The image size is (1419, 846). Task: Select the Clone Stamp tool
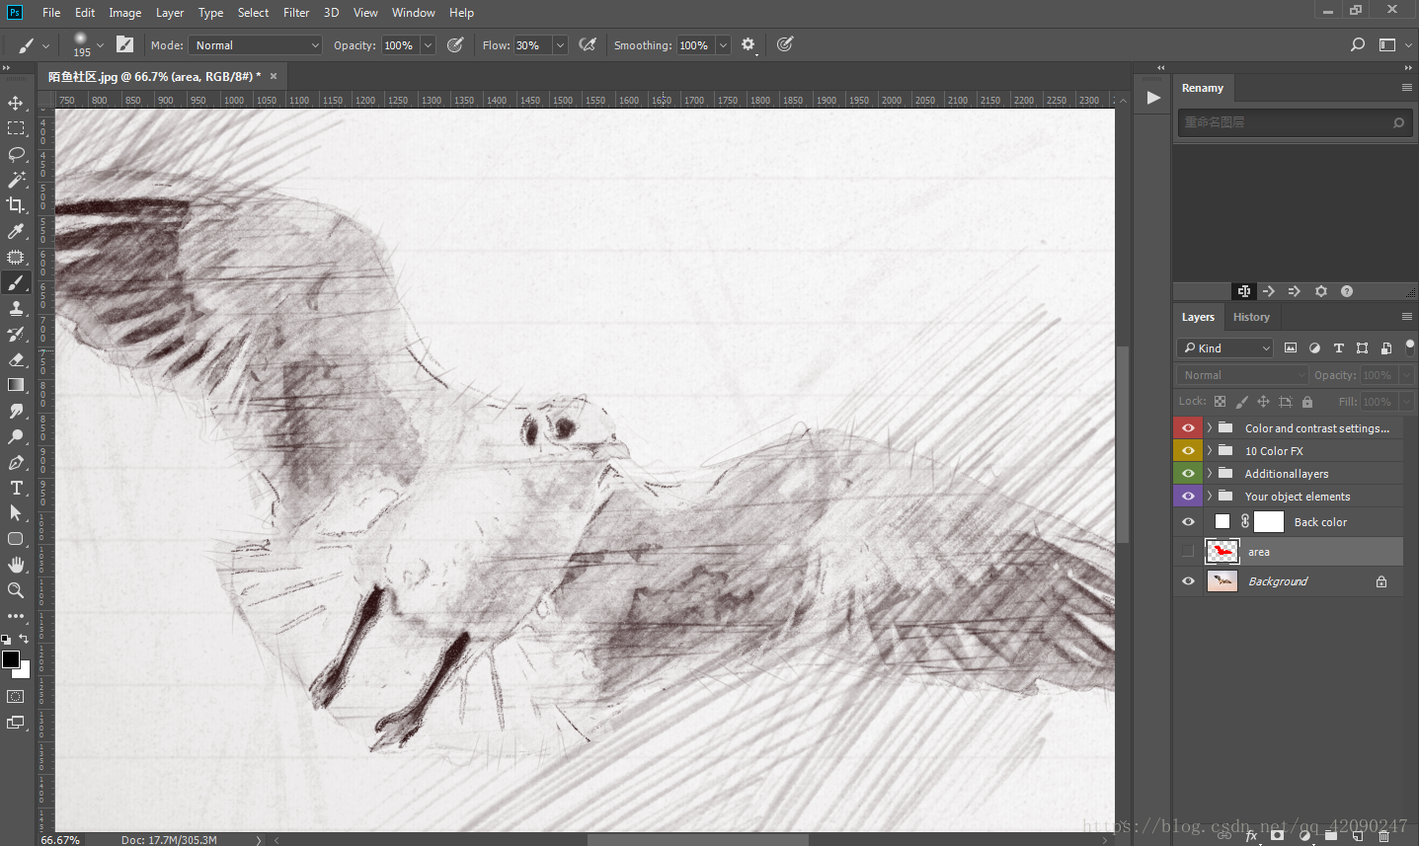(x=16, y=309)
